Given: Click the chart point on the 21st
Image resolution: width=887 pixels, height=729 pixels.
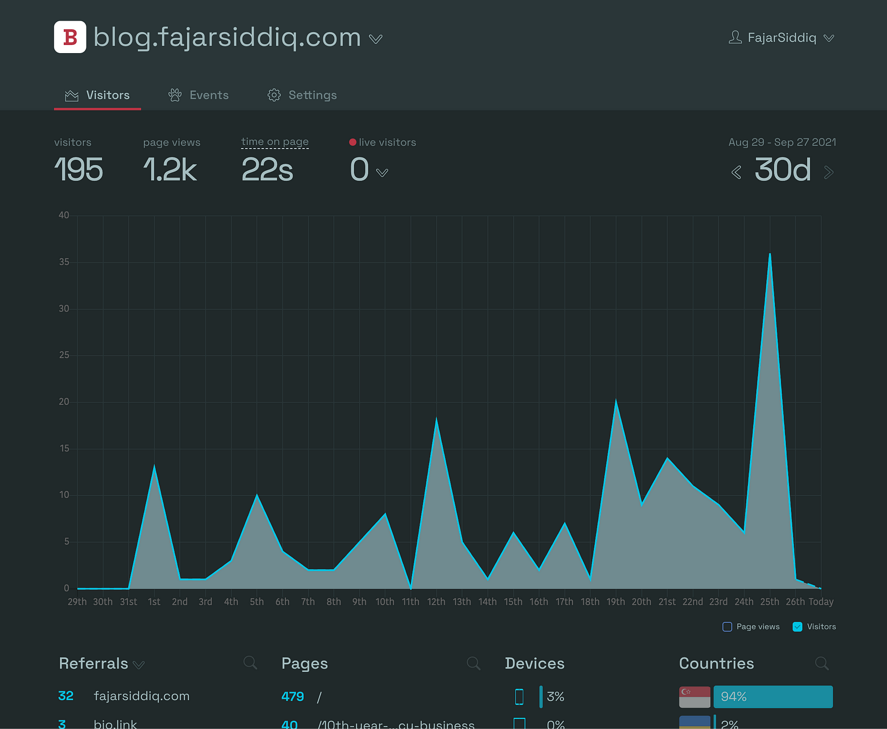Looking at the screenshot, I should 667,458.
